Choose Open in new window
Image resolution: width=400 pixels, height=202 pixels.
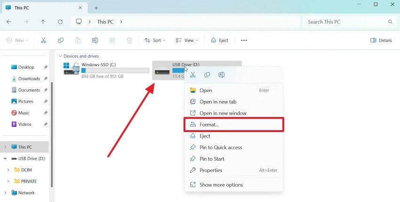point(233,113)
